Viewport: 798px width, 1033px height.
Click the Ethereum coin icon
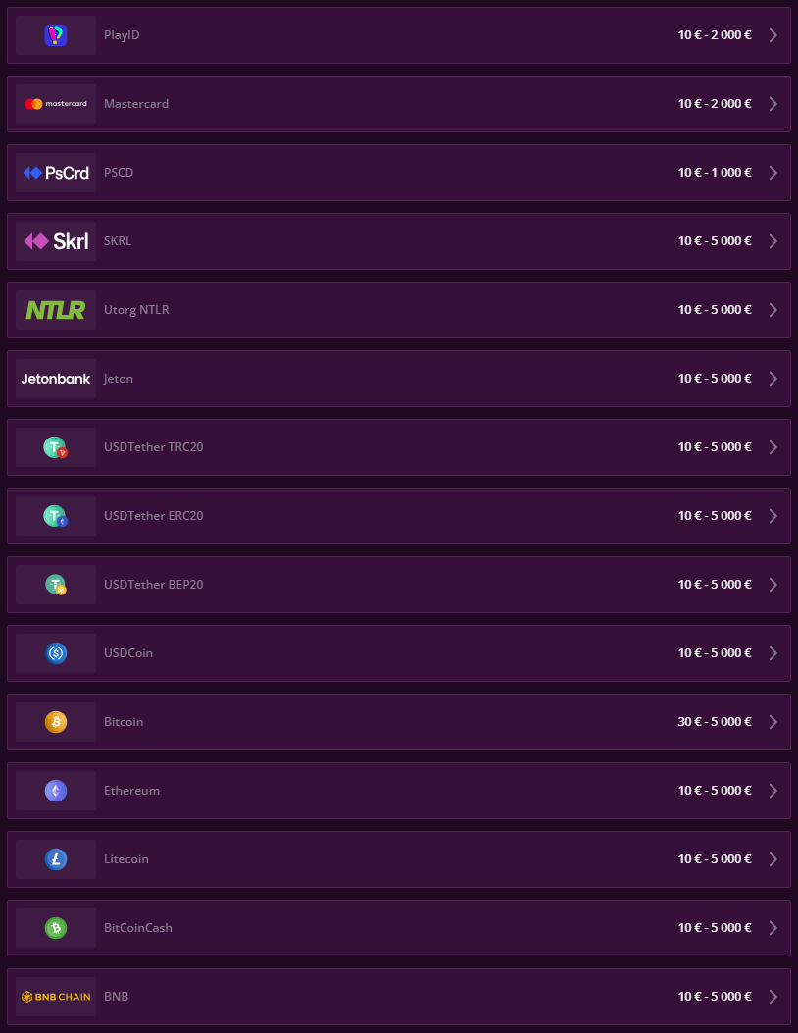click(x=55, y=790)
